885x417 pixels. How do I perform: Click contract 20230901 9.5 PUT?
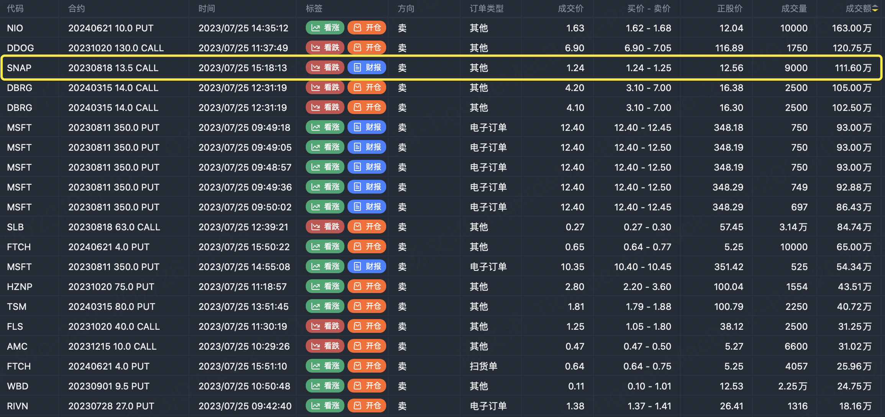pyautogui.click(x=109, y=386)
